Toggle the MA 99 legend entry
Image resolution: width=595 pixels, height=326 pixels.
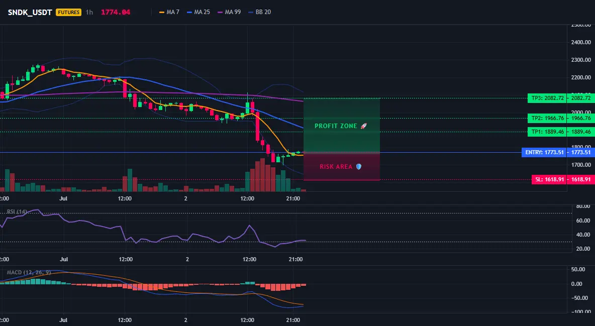click(x=229, y=12)
